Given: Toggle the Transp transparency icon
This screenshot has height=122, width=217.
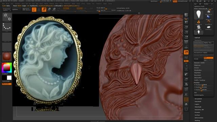Looking at the screenshot, I should point(186,95).
